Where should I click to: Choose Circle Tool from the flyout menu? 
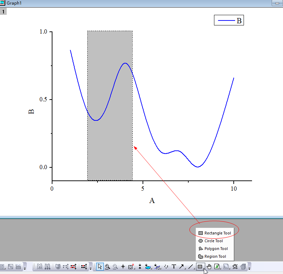point(215,241)
